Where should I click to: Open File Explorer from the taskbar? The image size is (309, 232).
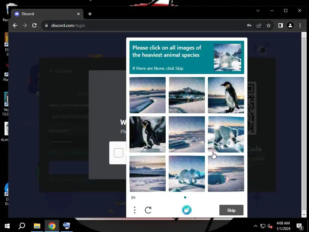click(37, 226)
